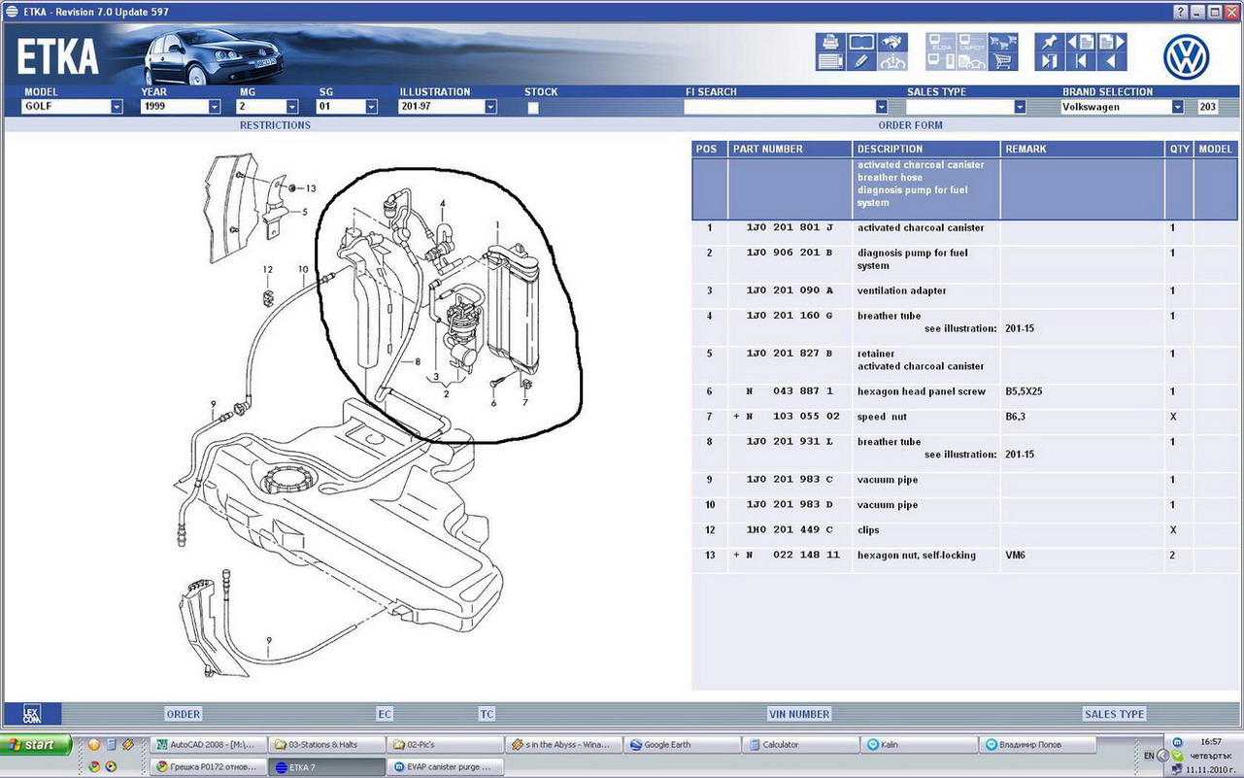This screenshot has height=778, width=1244.
Task: Expand the BRAND SELECTION Volkswagen dropdown
Action: tap(1177, 107)
